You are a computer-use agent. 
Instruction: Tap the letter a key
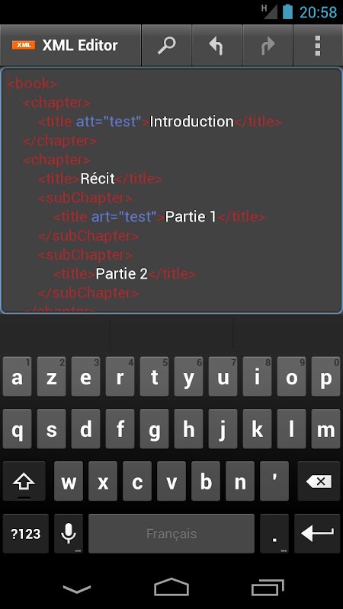(17, 377)
